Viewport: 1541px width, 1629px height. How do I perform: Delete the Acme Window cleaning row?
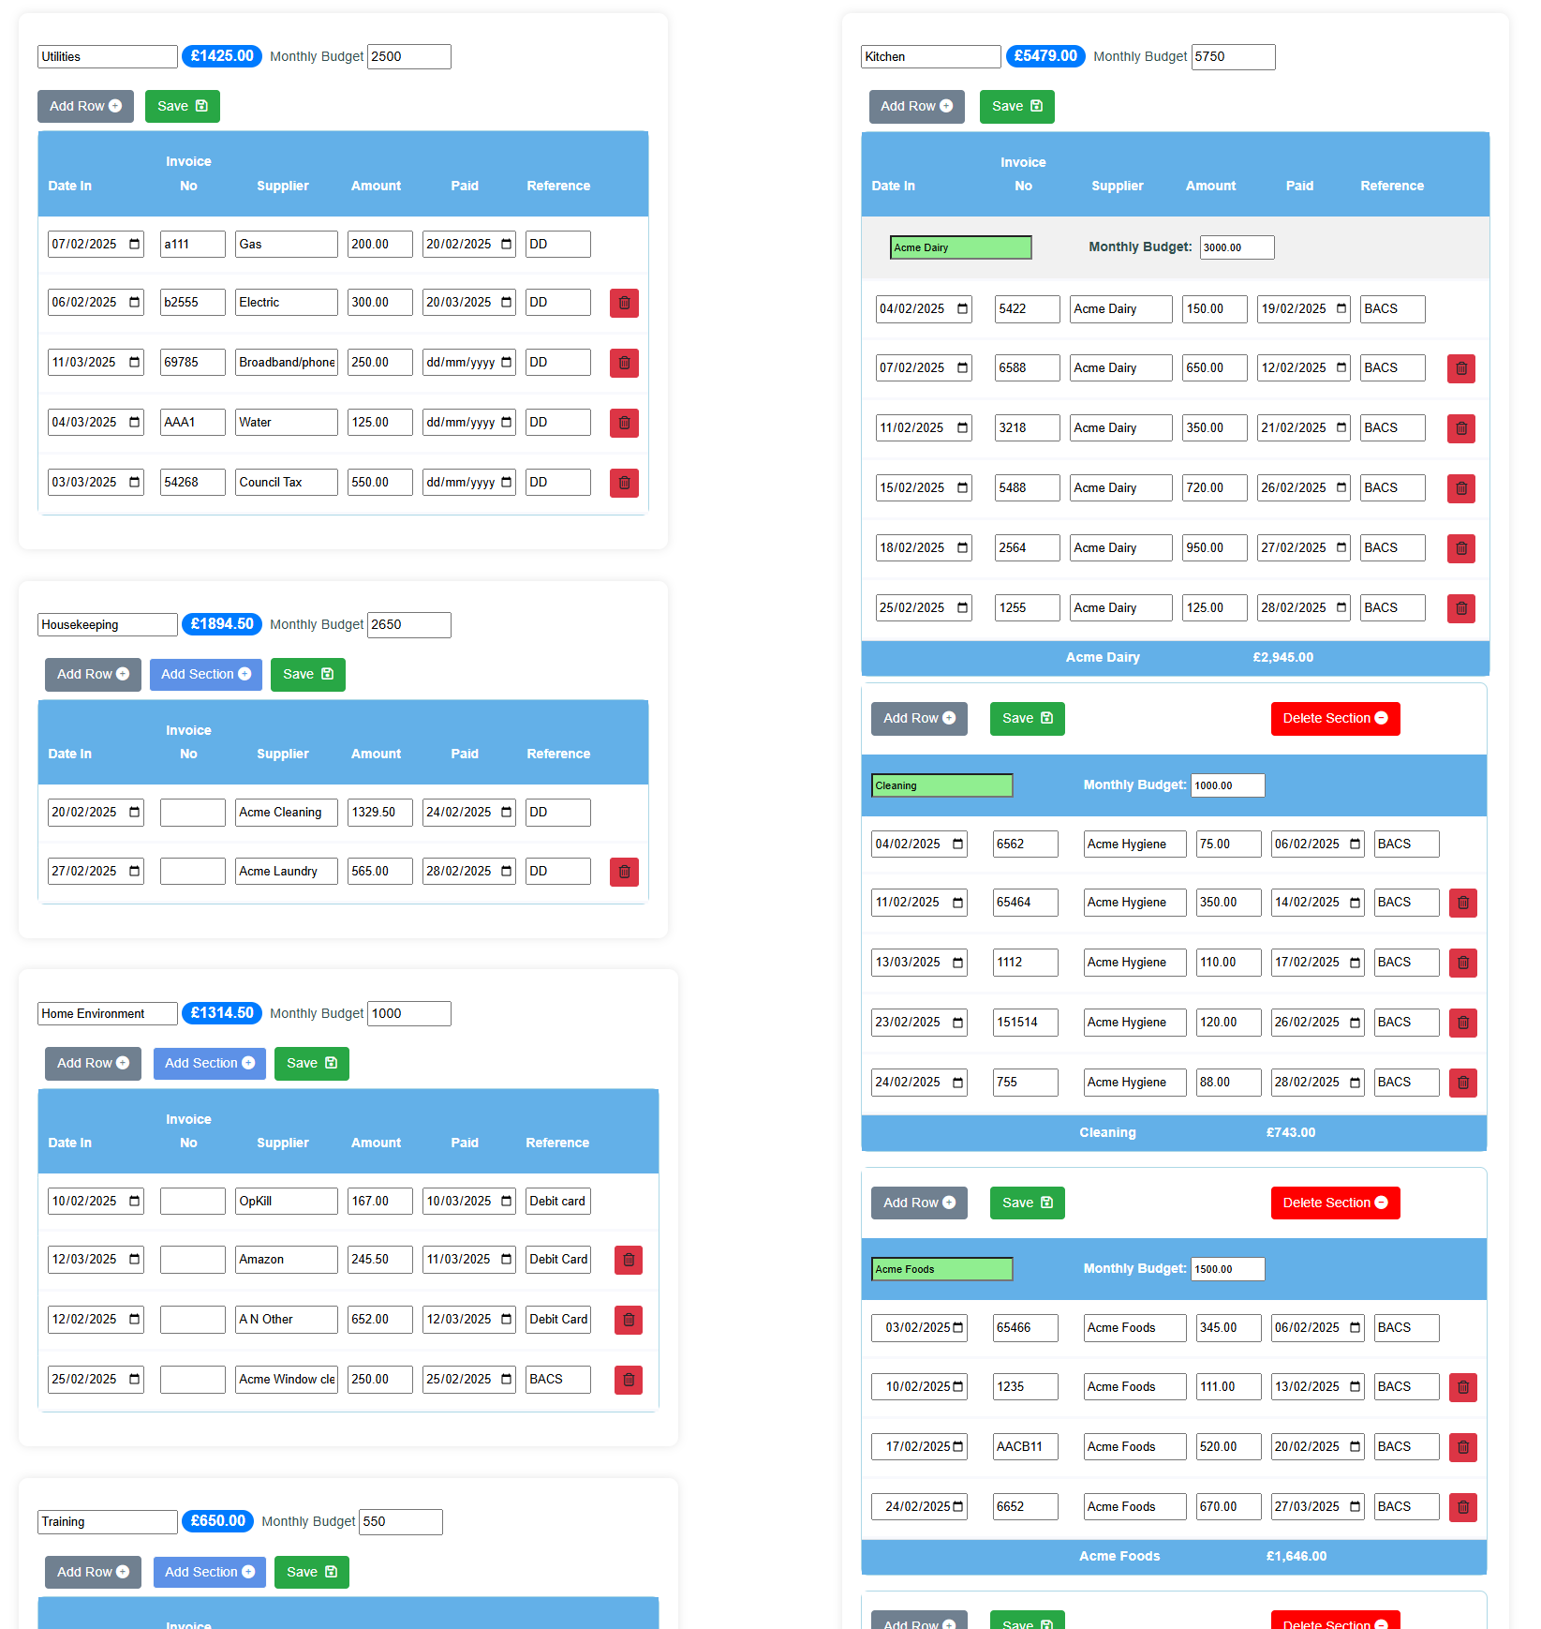click(629, 1380)
